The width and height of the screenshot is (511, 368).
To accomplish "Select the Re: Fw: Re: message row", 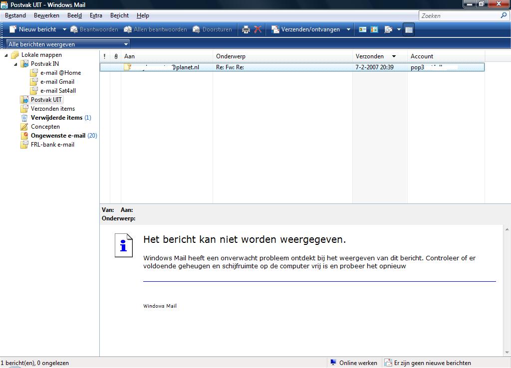I will (292, 67).
